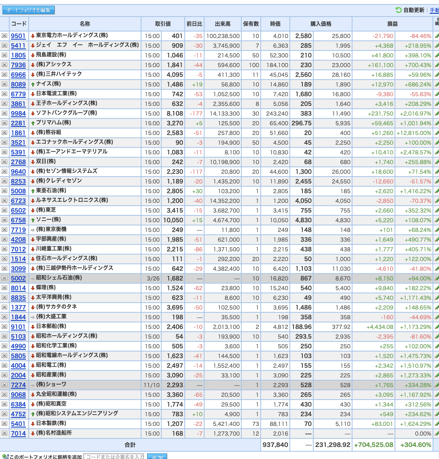Click the 損益 column header
Screen dimensions: 439x459
(x=393, y=24)
